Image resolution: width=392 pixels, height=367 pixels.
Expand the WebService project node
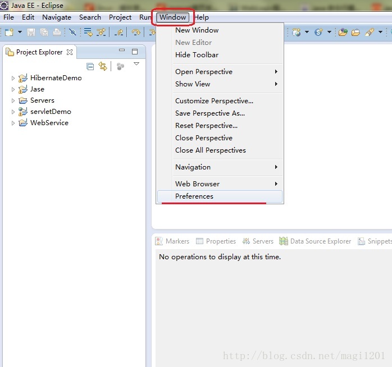13,123
